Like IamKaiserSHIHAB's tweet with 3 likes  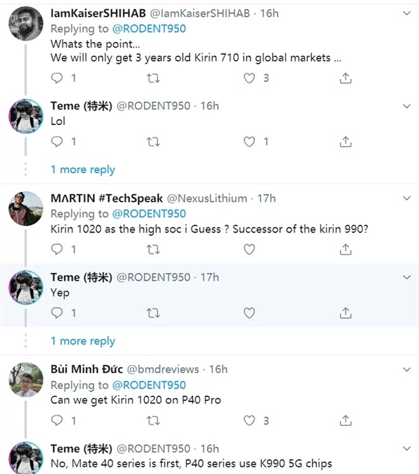[249, 78]
